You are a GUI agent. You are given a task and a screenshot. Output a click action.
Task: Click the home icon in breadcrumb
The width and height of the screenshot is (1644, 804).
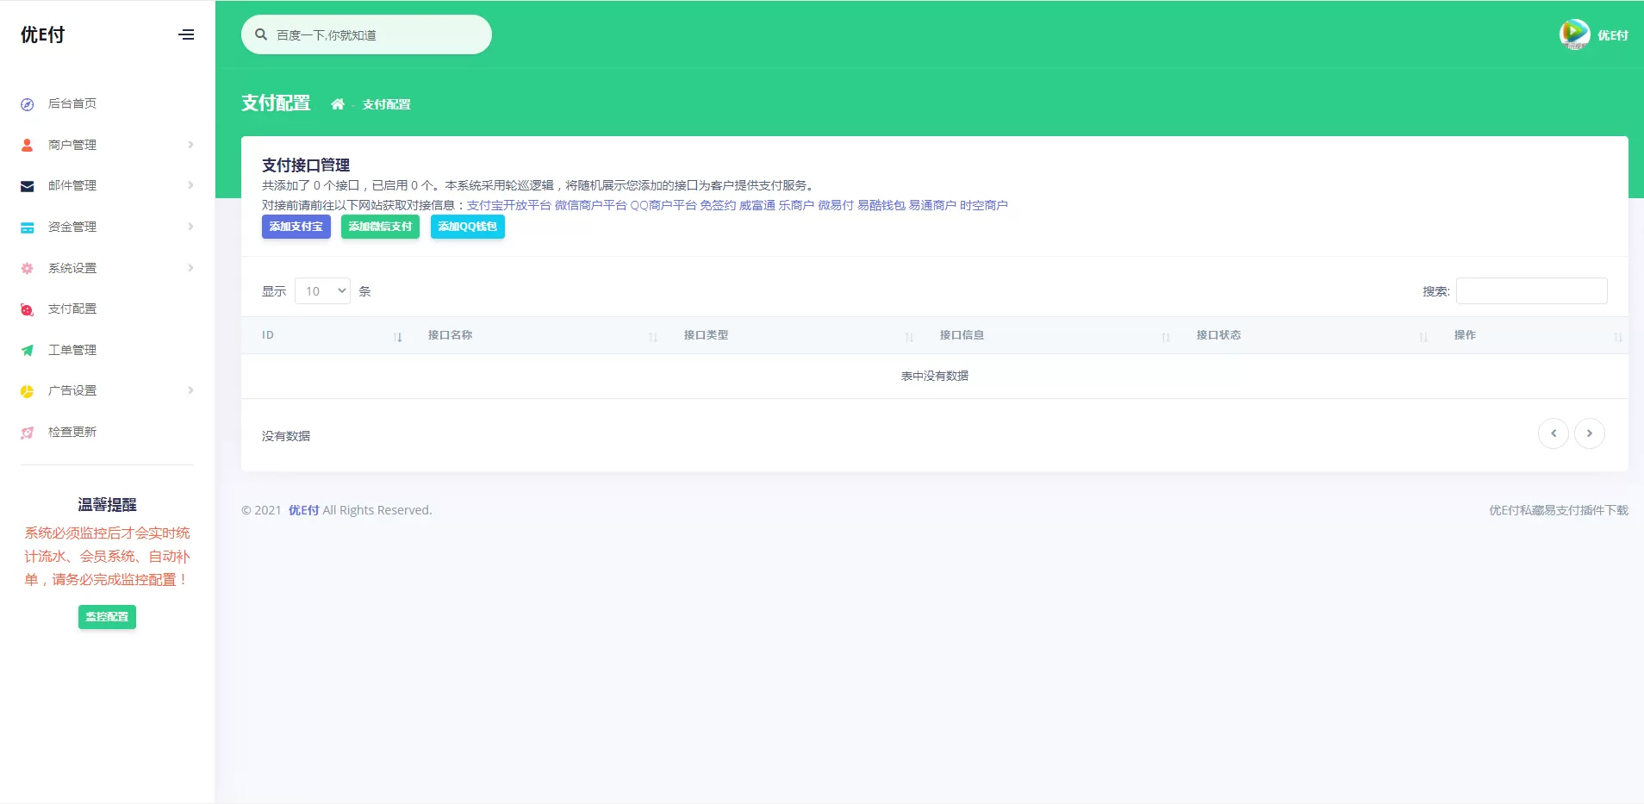338,104
